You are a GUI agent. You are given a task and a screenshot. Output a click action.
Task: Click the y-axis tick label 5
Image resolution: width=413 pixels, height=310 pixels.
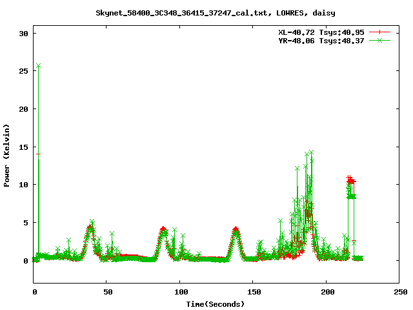[26, 223]
